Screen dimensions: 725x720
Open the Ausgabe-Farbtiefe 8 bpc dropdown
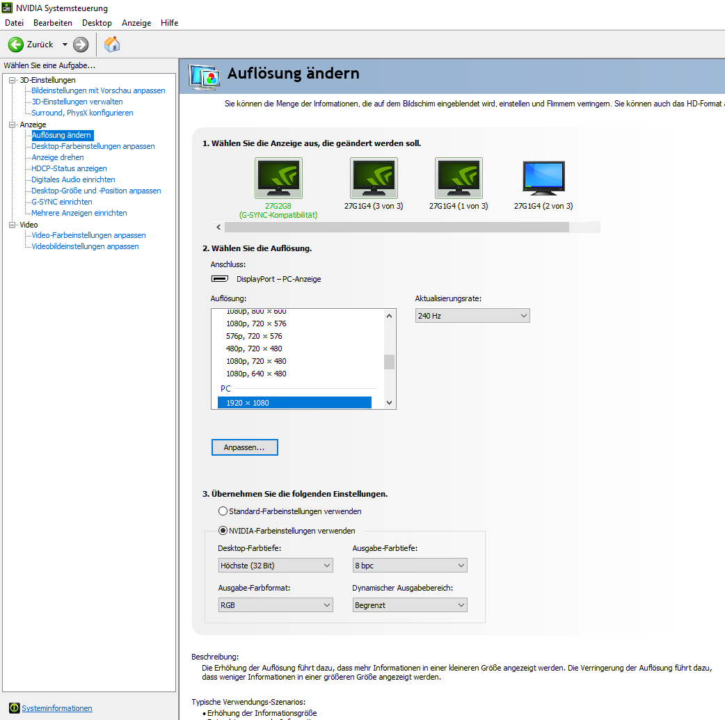tap(410, 566)
